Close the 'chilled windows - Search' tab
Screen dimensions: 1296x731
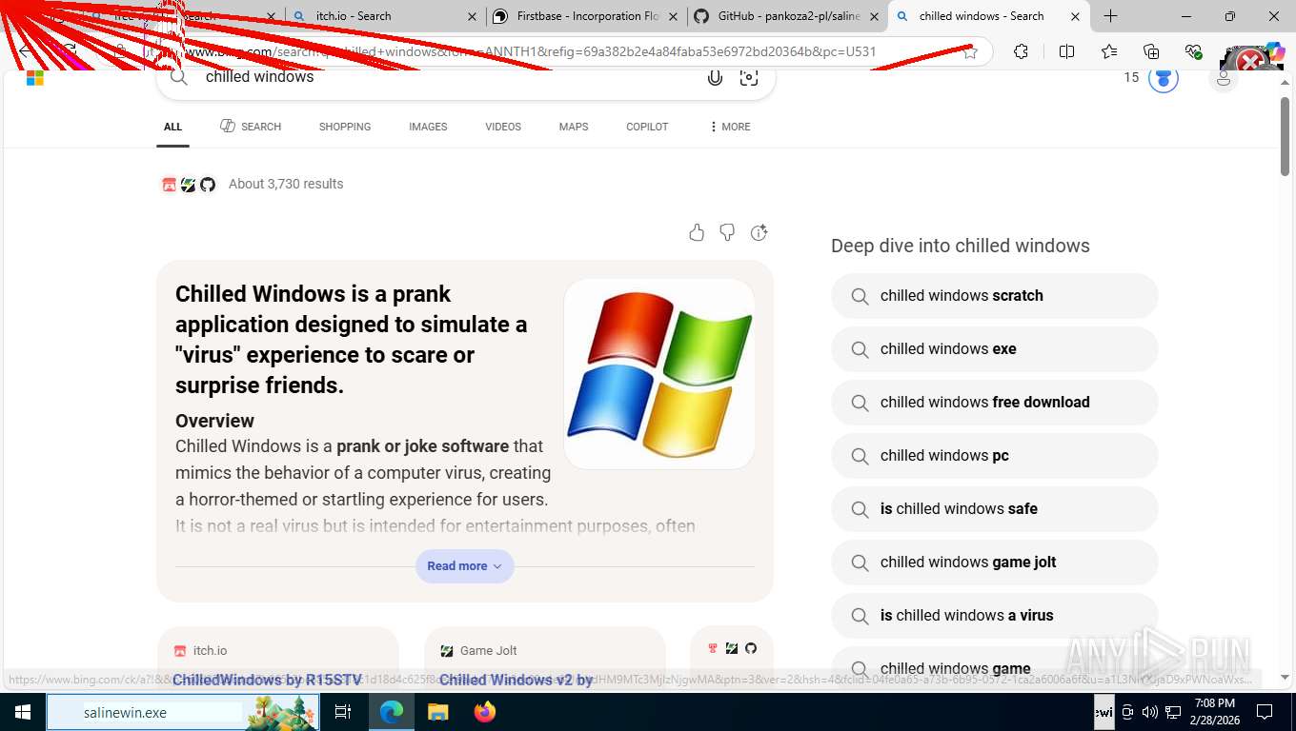click(x=1075, y=16)
